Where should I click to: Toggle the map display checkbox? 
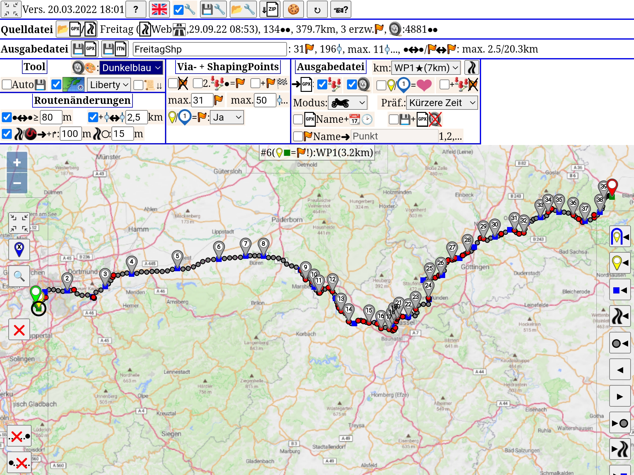tap(56, 84)
